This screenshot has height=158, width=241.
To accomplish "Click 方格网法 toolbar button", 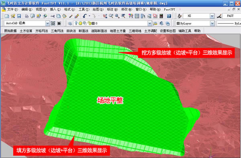I will (x=41, y=31).
